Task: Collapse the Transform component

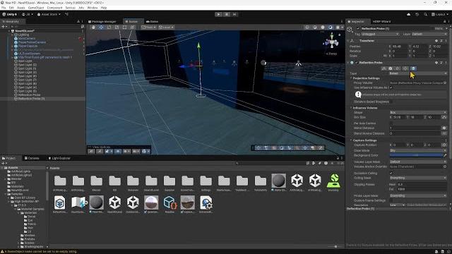Action: 348,41
